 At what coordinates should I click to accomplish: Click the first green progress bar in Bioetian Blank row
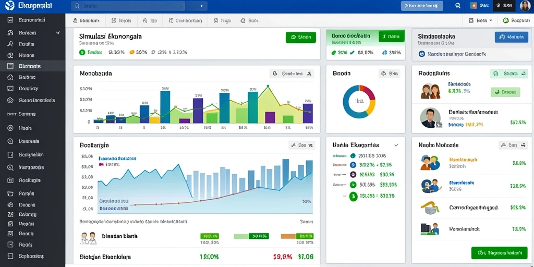pyautogui.click(x=210, y=236)
